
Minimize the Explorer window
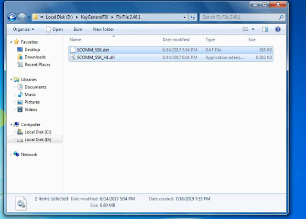click(255, 4)
